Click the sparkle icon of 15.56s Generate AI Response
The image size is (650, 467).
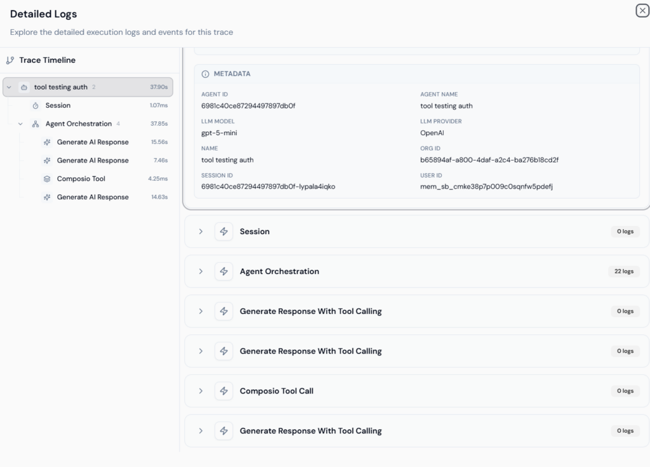tap(47, 142)
